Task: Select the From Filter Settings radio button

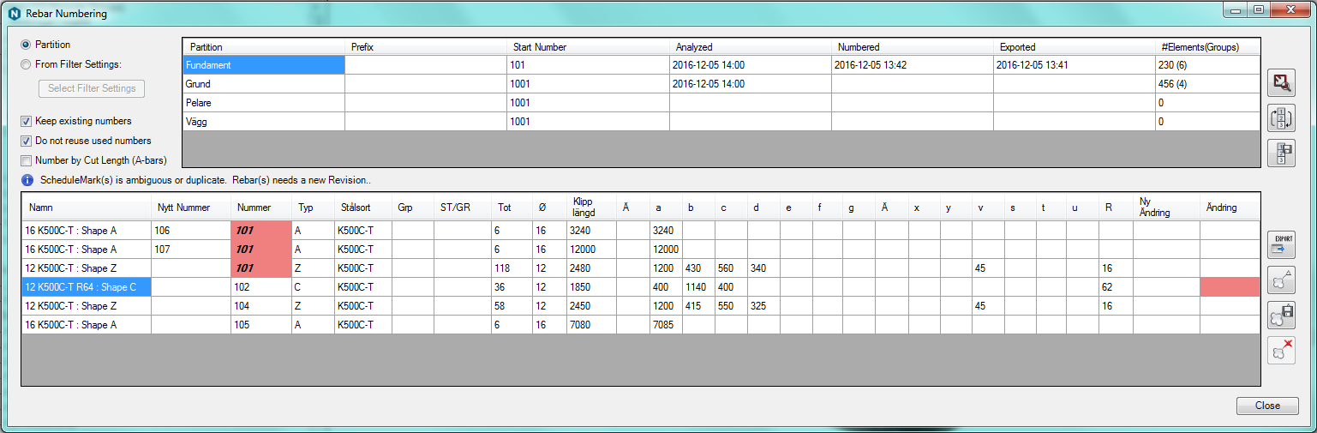Action: coord(26,64)
